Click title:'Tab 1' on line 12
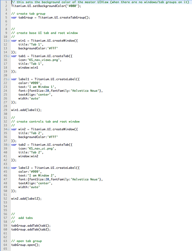This screenshot has width=192, height=251. coord(31,45)
